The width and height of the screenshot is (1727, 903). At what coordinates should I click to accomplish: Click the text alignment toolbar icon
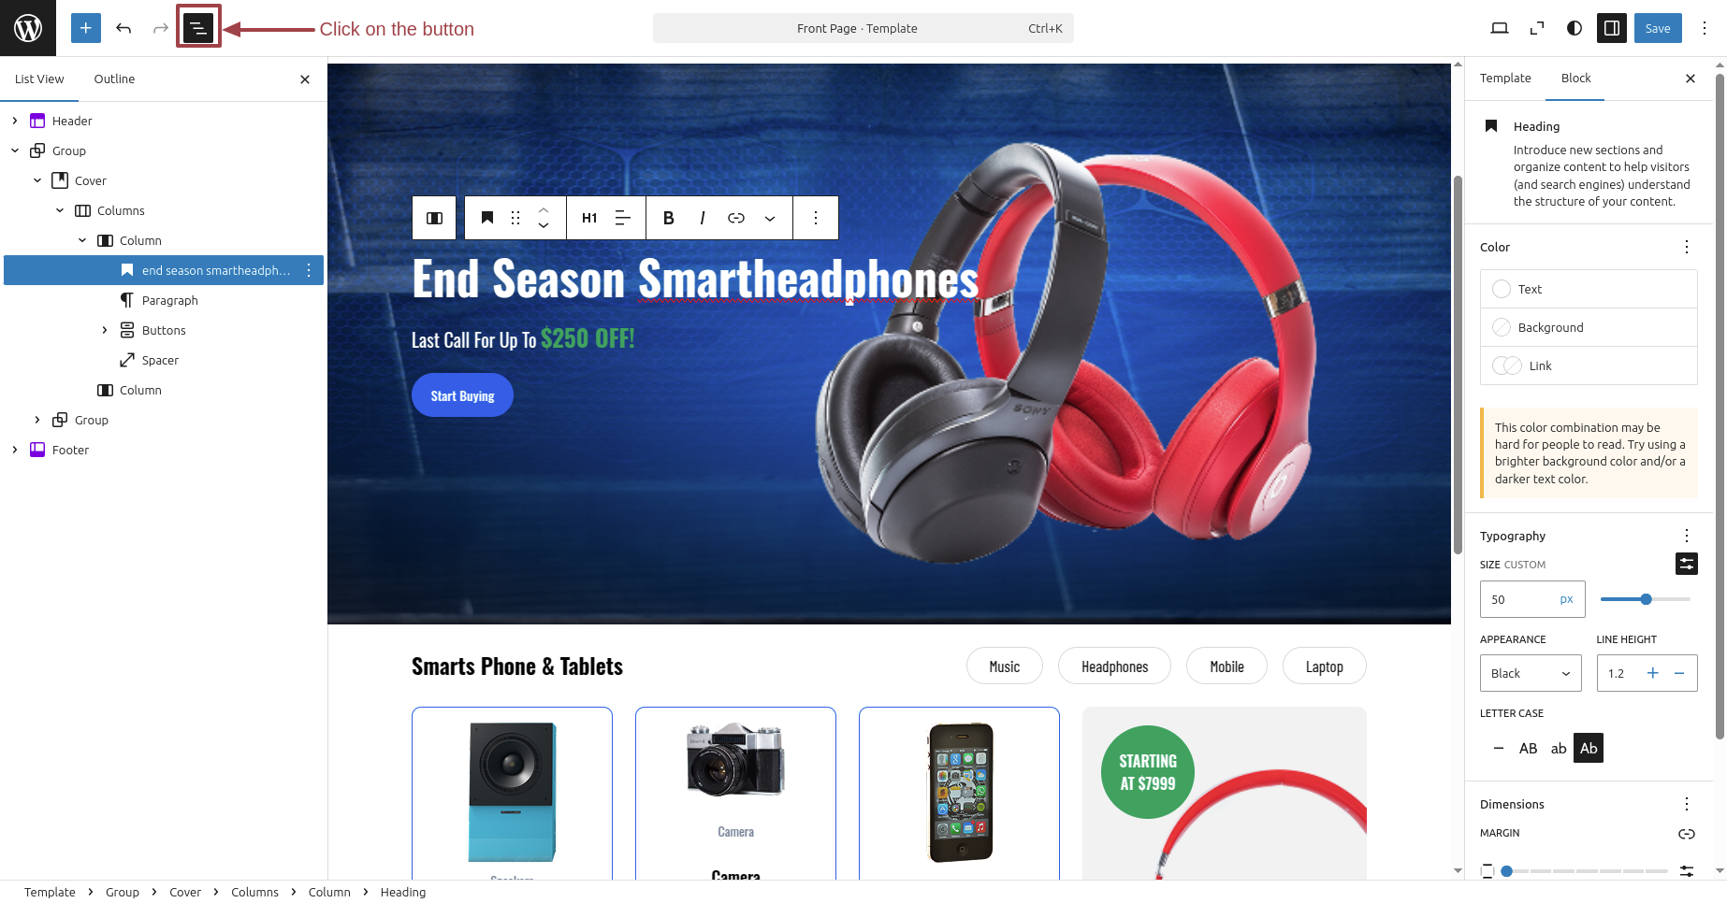tap(623, 218)
